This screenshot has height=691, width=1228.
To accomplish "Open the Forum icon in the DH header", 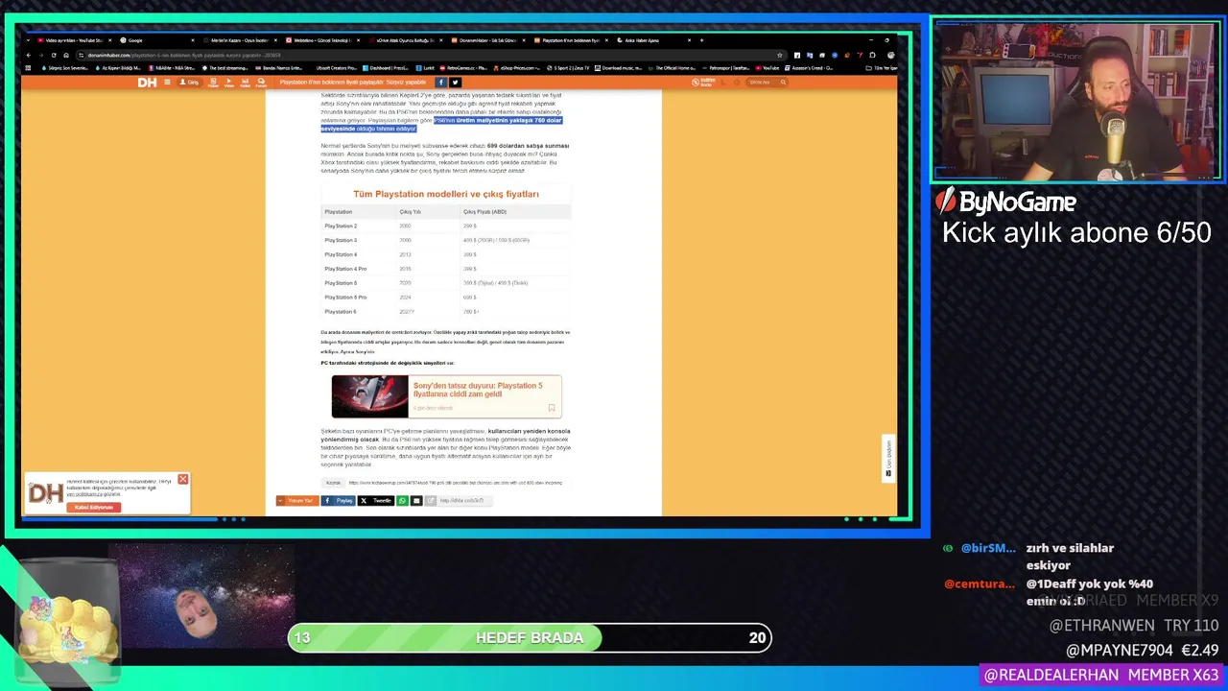I will pos(261,83).
